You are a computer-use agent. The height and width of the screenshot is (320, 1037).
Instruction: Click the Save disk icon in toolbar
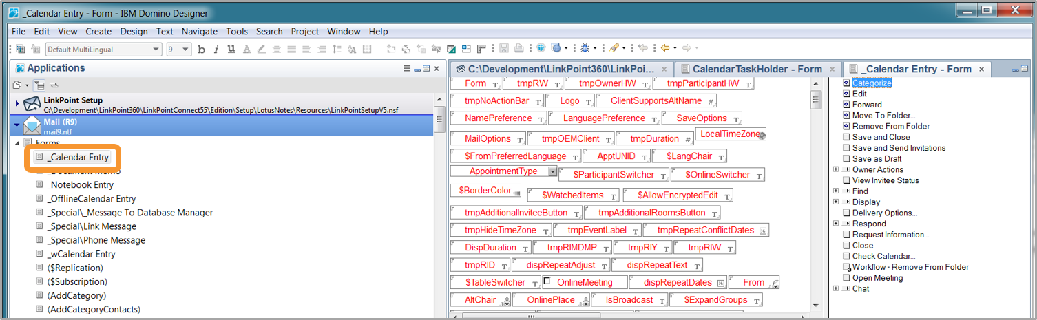coord(505,49)
